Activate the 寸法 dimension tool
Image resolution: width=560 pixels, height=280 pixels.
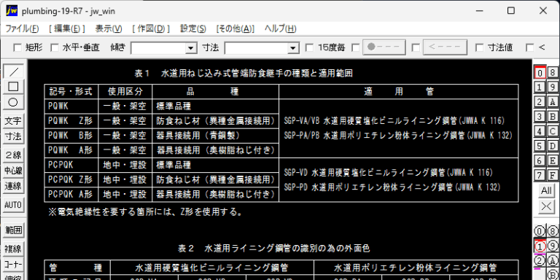tap(13, 136)
